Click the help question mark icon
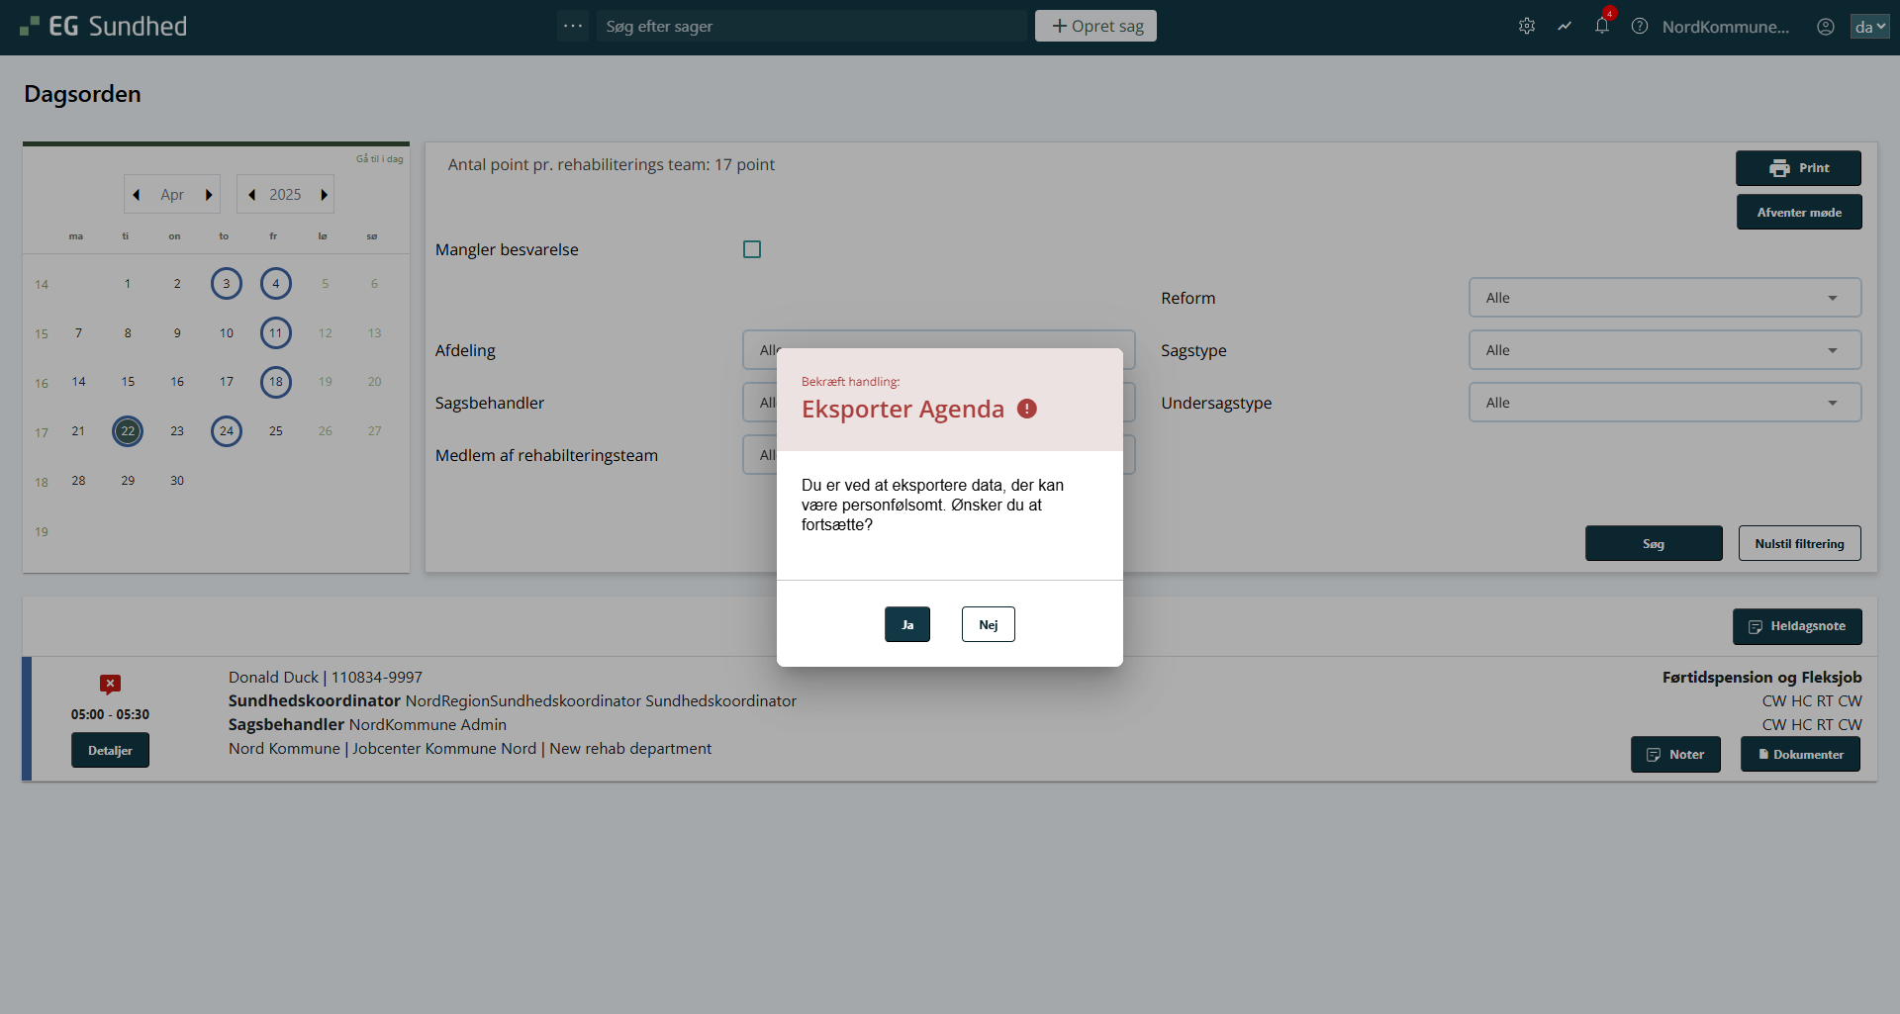This screenshot has width=1900, height=1014. click(x=1640, y=27)
